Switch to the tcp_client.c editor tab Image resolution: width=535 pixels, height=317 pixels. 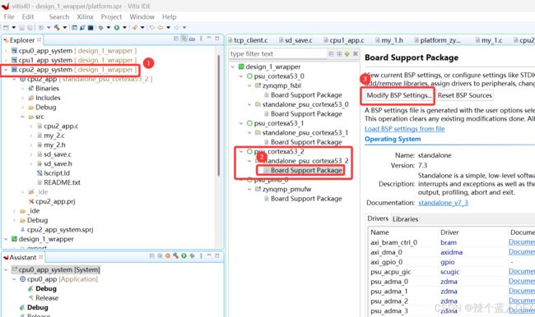pyautogui.click(x=248, y=40)
